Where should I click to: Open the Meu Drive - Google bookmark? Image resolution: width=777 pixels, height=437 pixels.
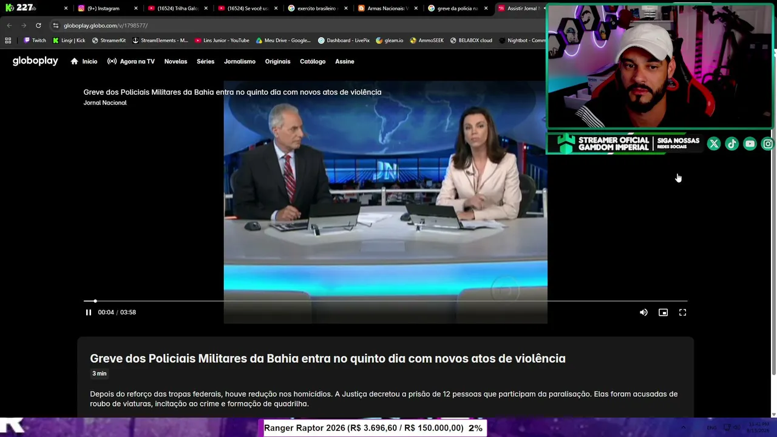coord(283,41)
